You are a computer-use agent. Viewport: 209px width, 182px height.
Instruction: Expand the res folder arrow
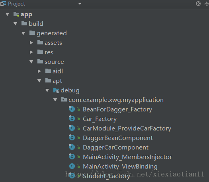coord(31,52)
